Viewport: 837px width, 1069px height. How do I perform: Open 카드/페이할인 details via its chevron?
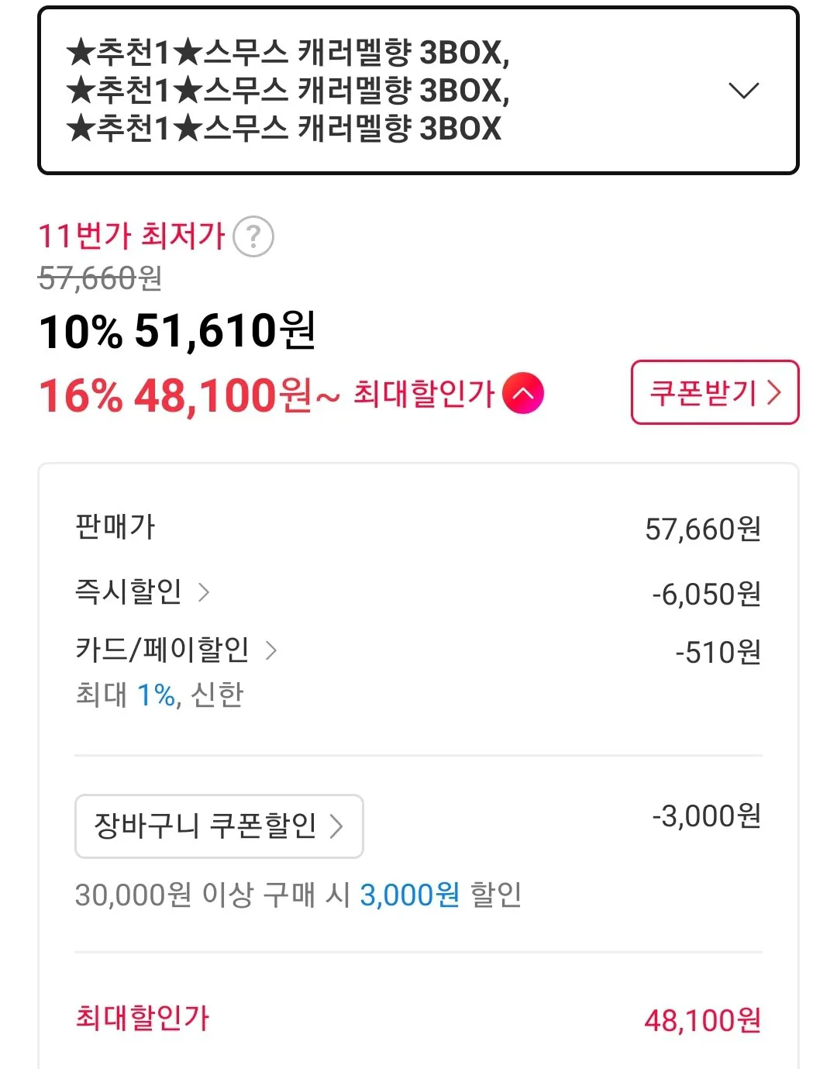point(270,650)
